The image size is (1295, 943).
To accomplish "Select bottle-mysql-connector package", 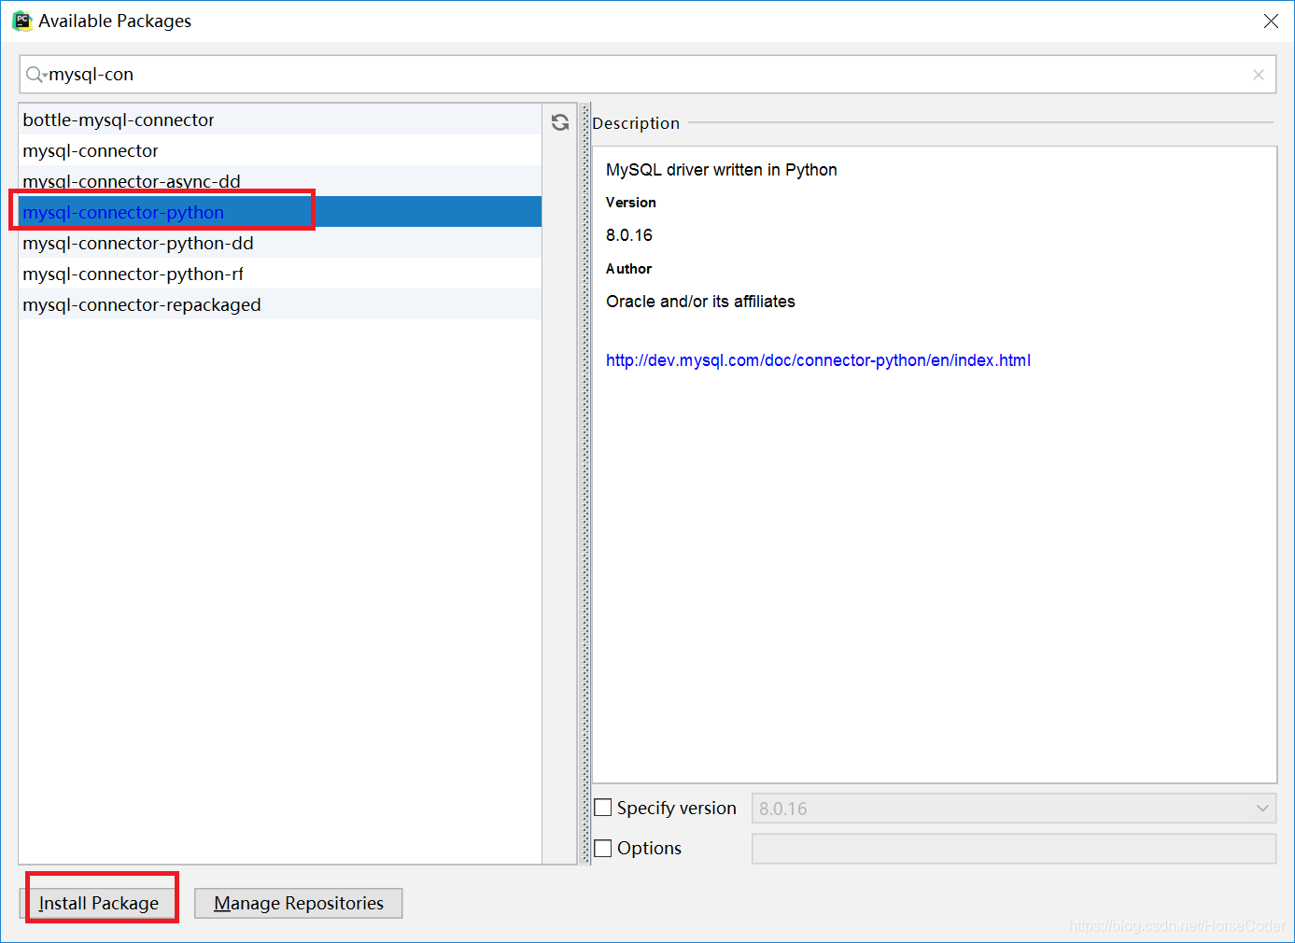I will tap(280, 120).
